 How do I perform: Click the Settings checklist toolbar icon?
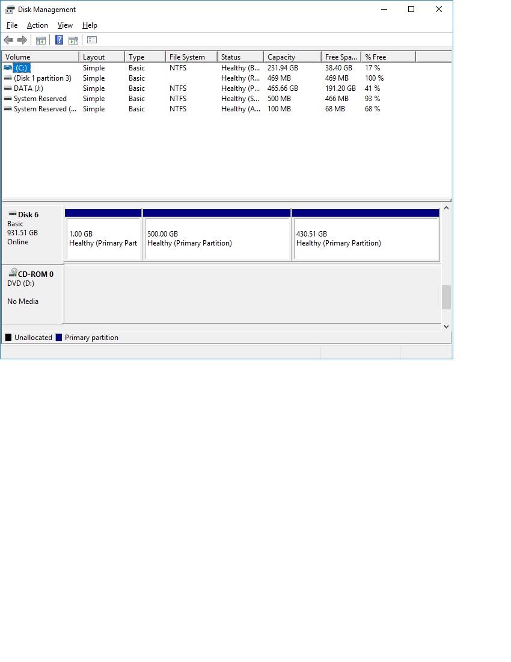click(x=92, y=40)
